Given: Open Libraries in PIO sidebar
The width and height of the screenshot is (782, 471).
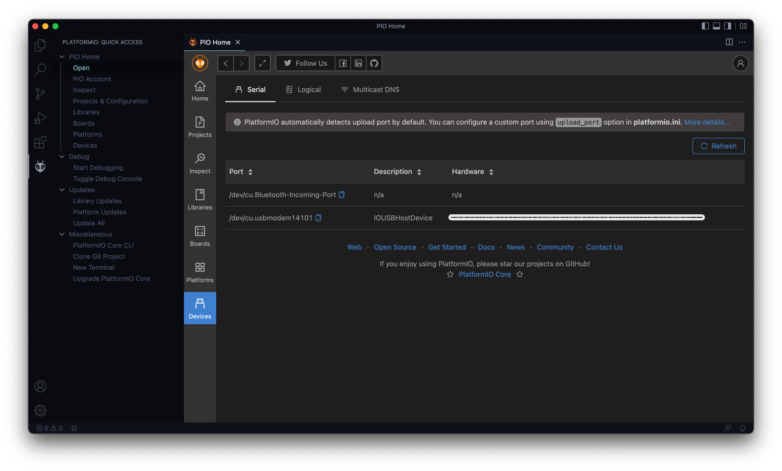Looking at the screenshot, I should click(x=200, y=200).
